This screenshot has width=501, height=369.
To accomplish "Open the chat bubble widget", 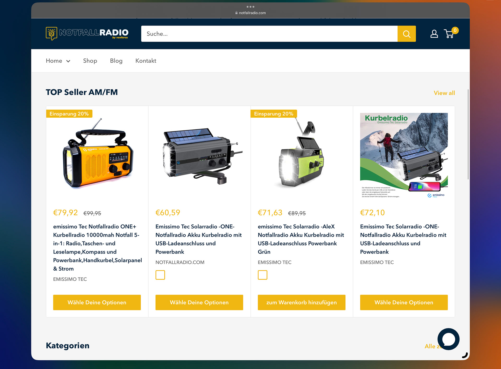I will [448, 339].
